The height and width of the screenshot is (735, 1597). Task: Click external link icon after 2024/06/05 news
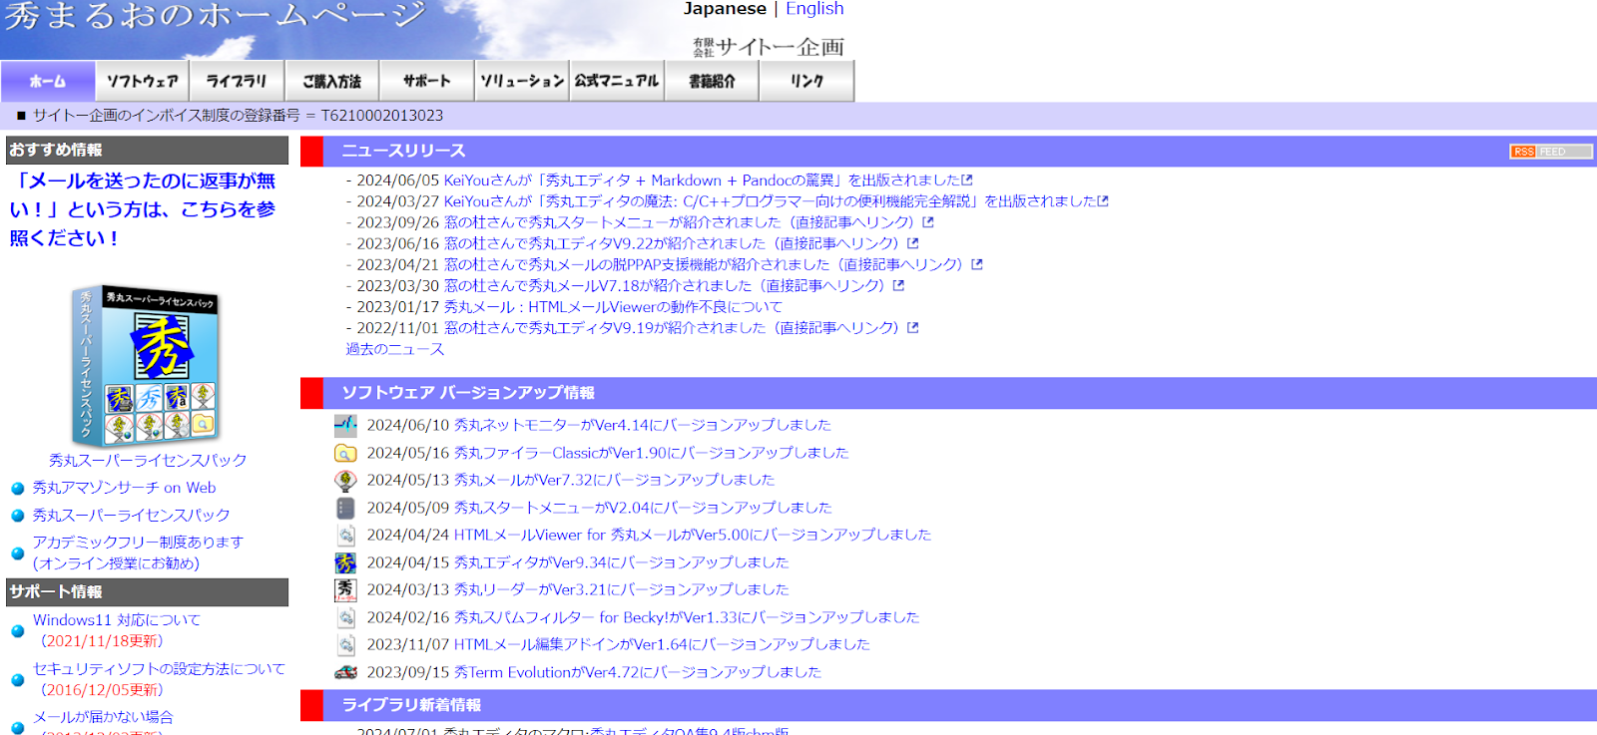[967, 181]
